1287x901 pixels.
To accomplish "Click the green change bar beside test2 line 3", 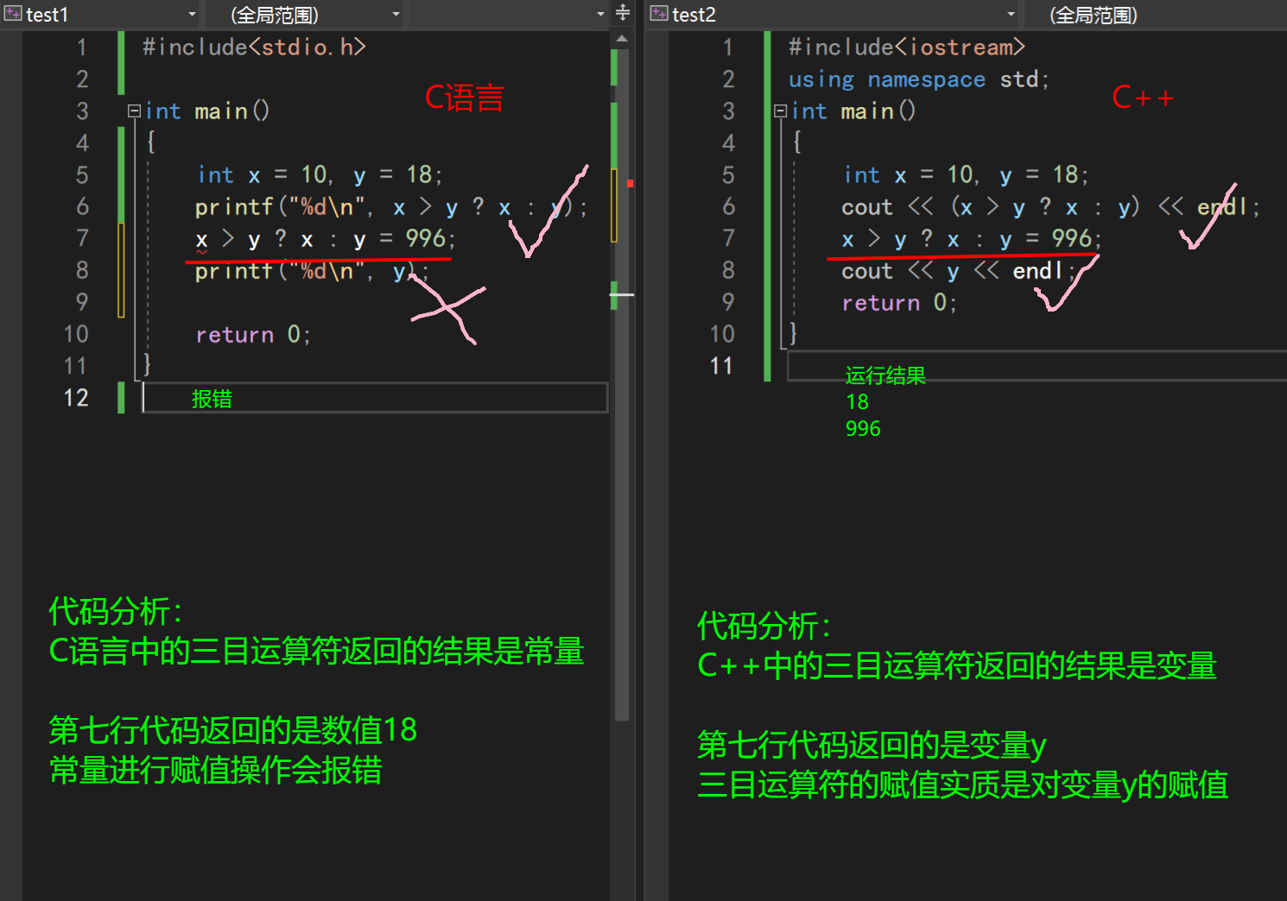I will coord(766,110).
